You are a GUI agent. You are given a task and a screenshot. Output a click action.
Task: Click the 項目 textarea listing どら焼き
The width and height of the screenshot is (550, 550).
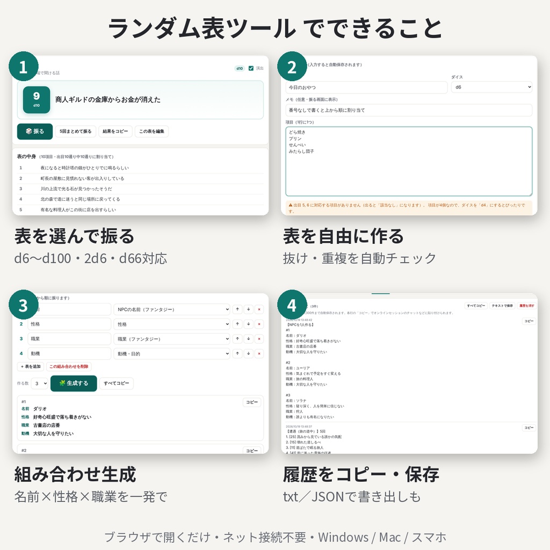(409, 161)
